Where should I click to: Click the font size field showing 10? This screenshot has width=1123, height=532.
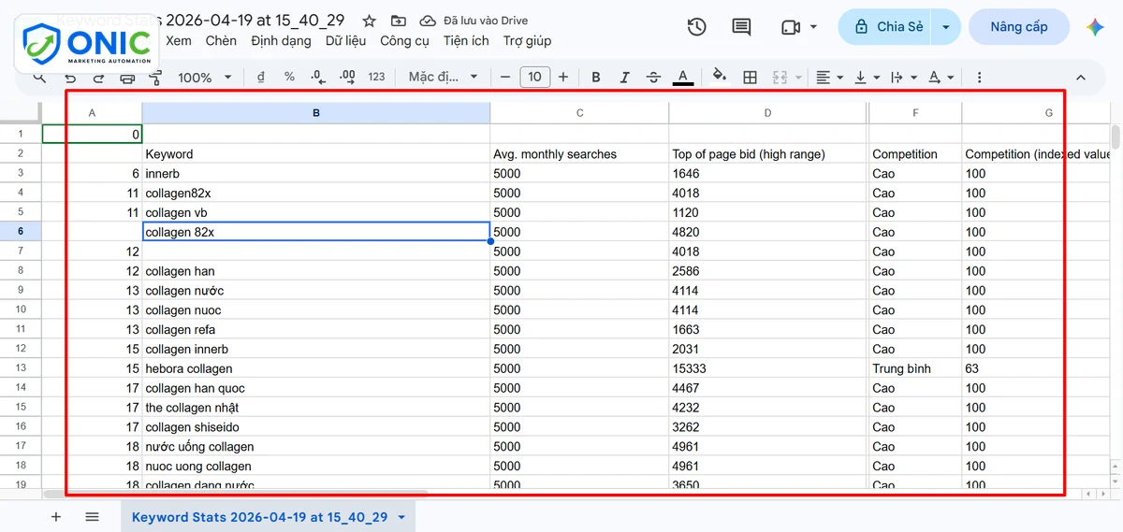pyautogui.click(x=534, y=78)
